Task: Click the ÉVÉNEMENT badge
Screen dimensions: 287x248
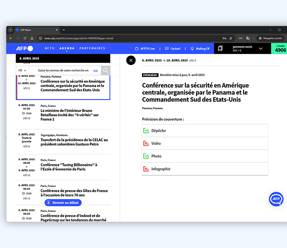Action: pyautogui.click(x=150, y=75)
